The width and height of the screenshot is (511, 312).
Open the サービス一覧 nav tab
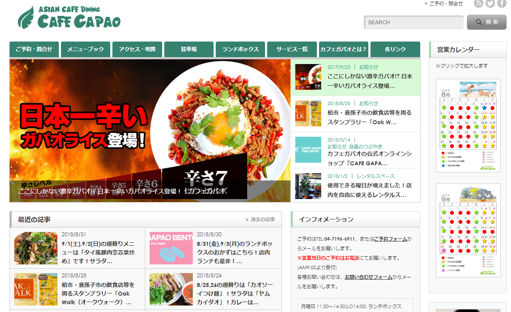click(x=292, y=49)
